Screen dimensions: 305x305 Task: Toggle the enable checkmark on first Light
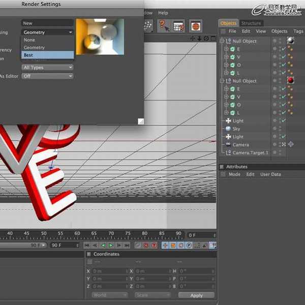pyautogui.click(x=284, y=121)
